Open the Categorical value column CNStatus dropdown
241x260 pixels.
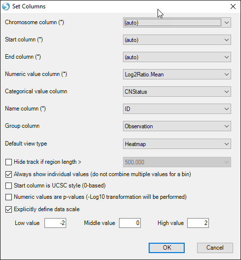pos(177,92)
